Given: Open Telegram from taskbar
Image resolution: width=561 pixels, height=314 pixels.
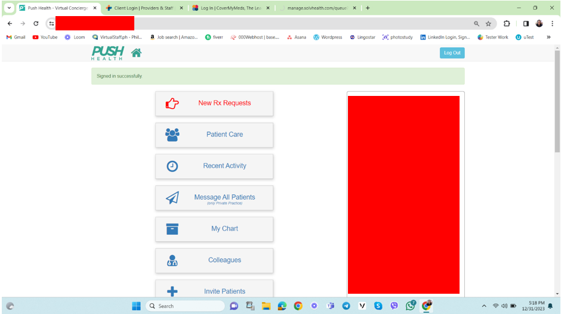Looking at the screenshot, I should (x=346, y=306).
